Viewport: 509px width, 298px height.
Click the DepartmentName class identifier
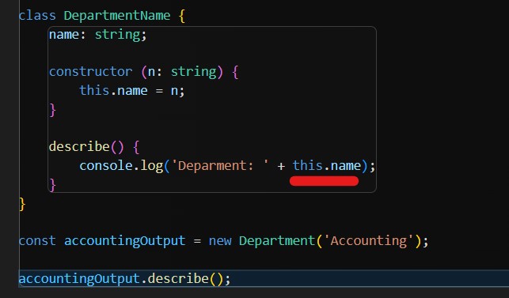pos(117,16)
